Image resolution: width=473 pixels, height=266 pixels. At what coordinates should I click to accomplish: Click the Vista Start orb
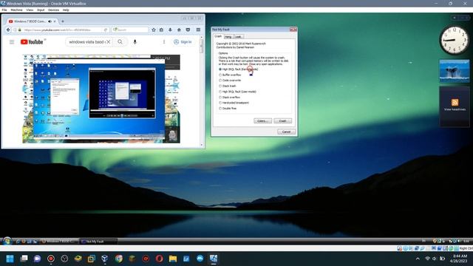7,241
